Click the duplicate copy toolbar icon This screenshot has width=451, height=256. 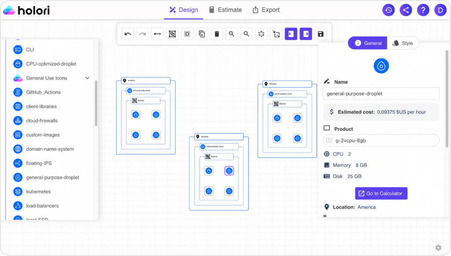202,34
